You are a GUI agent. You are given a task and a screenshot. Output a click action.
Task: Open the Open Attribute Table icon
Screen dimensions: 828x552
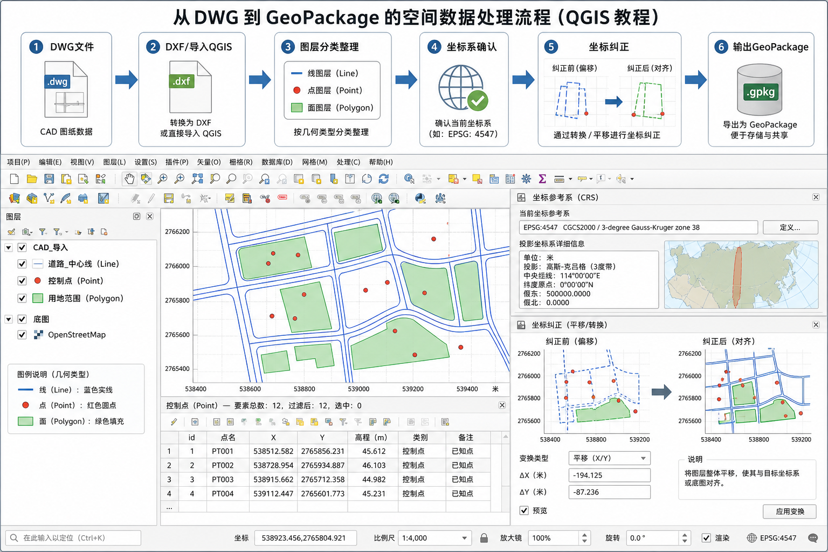(x=494, y=179)
